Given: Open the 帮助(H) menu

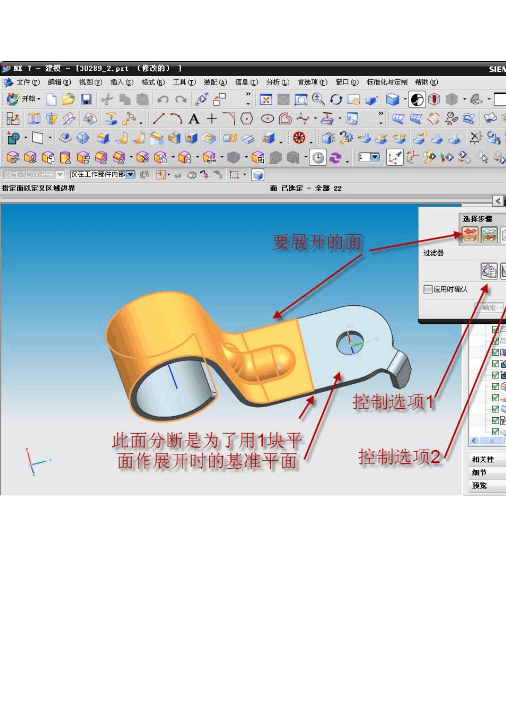Looking at the screenshot, I should tap(426, 82).
